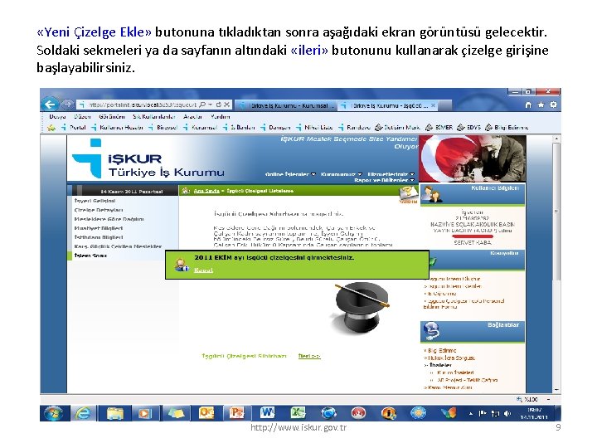Select Mesleklere Göre Dağılım in sidebar
The image size is (597, 448).
tap(109, 219)
